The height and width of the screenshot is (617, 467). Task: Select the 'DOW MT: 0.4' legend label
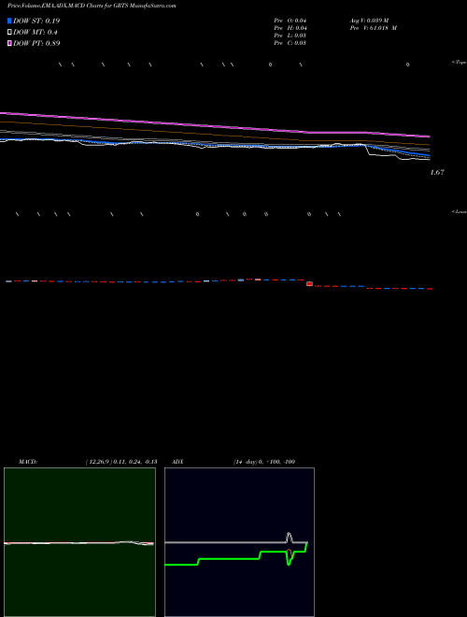(35, 33)
